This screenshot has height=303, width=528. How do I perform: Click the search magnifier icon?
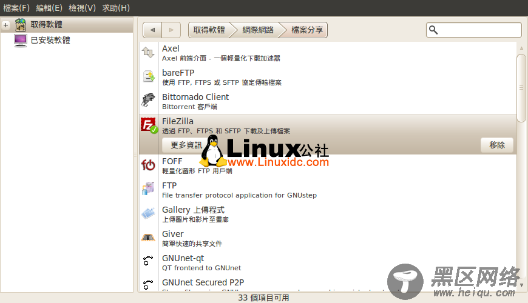[x=433, y=30]
